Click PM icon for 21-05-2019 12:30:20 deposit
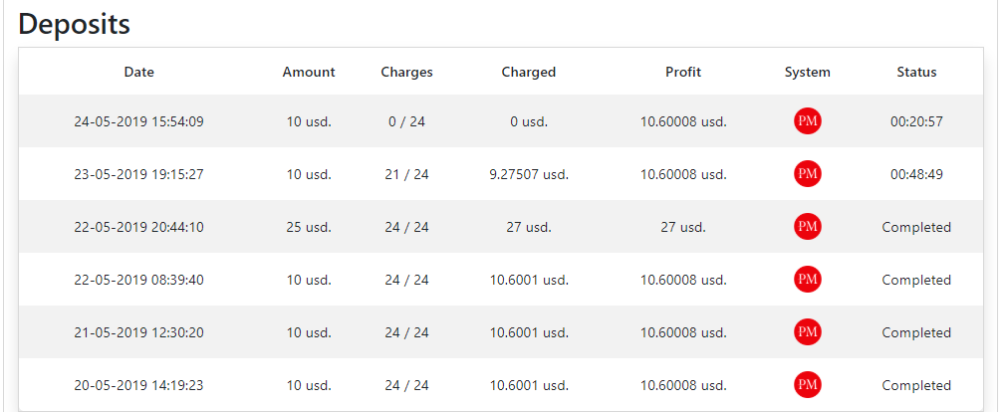The height and width of the screenshot is (412, 1005). click(808, 332)
